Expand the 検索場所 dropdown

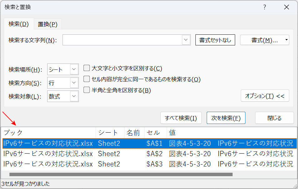(74, 69)
